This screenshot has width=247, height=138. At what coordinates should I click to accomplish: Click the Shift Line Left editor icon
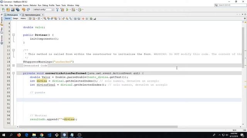click(x=75, y=19)
